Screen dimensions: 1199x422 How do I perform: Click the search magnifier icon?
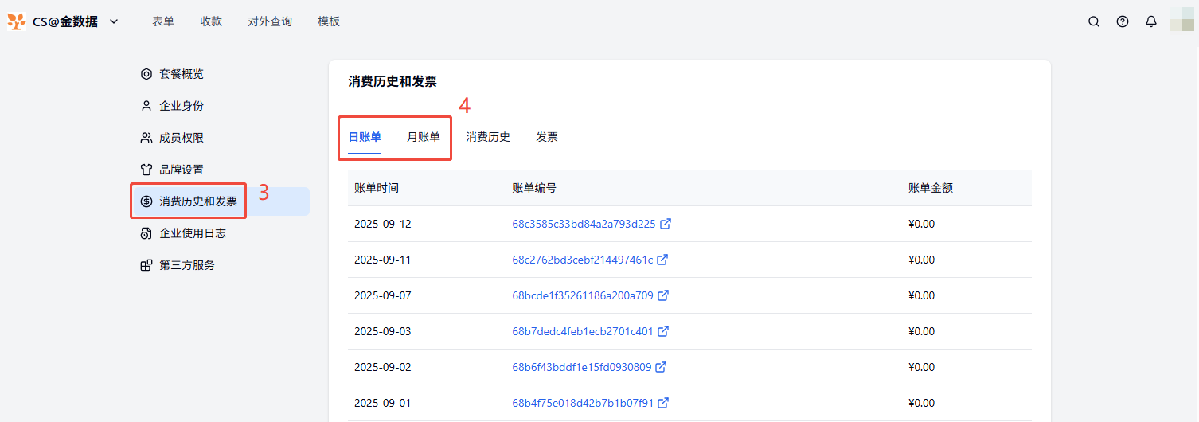point(1094,21)
